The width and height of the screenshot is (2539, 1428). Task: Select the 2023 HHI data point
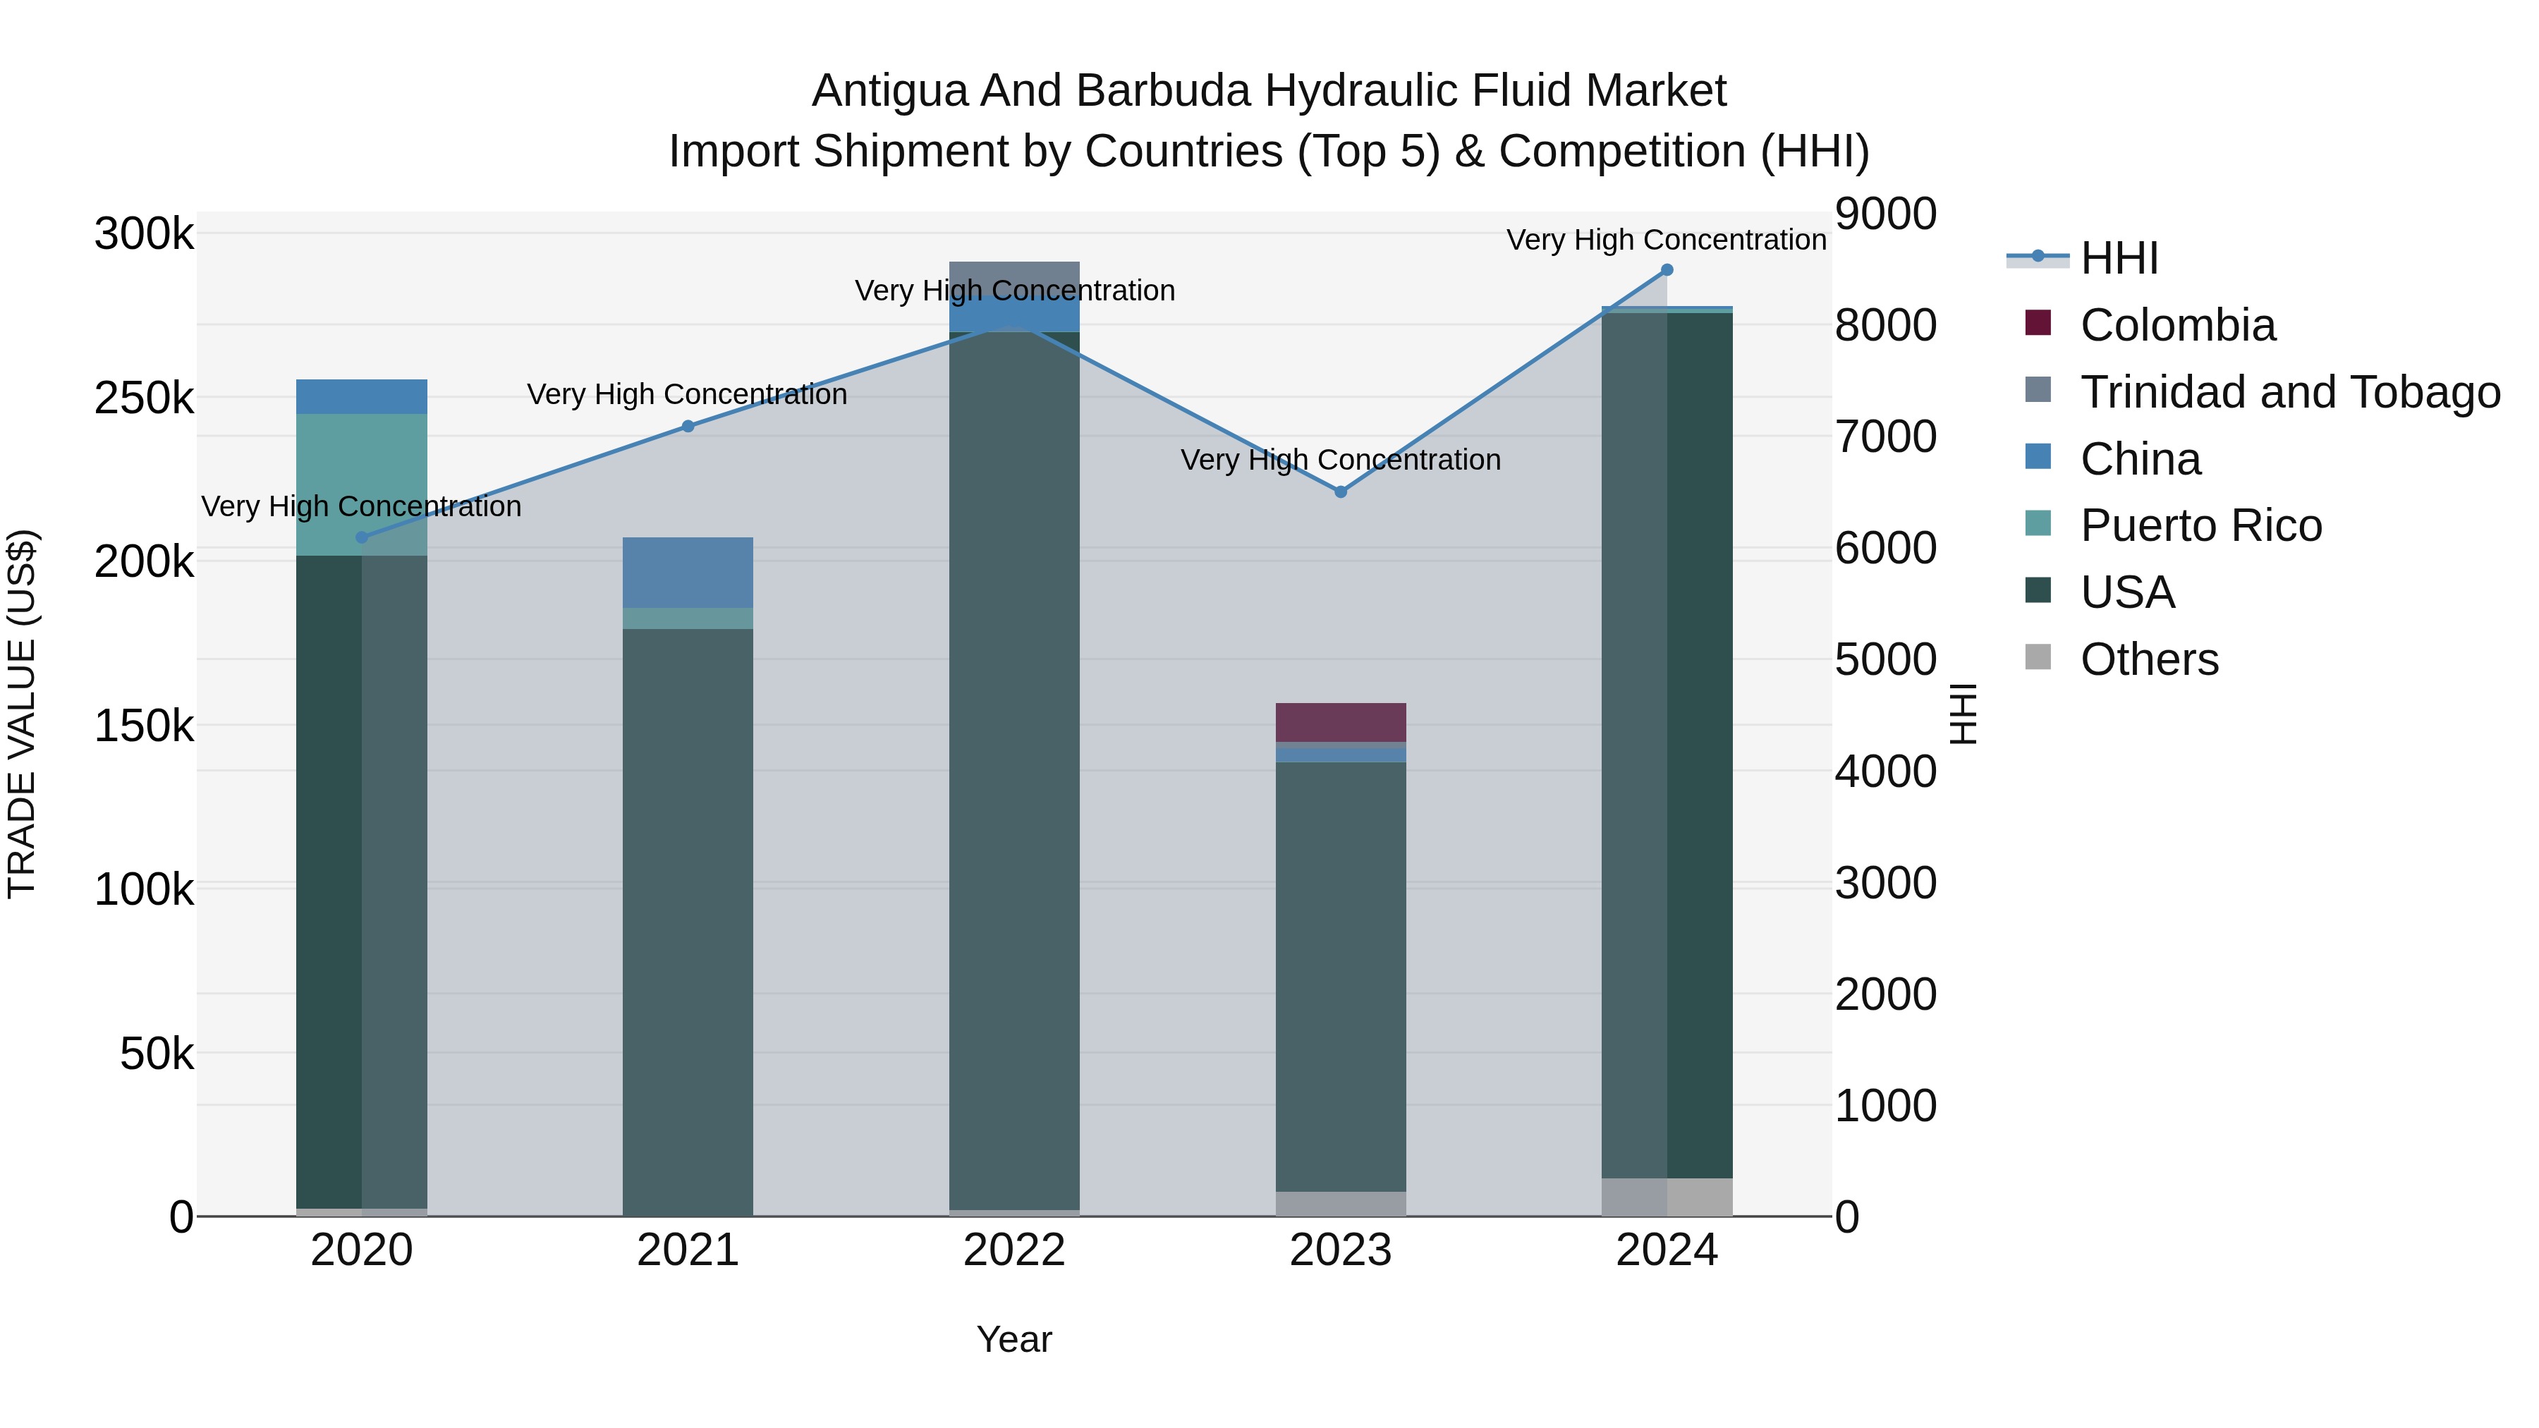[1341, 491]
